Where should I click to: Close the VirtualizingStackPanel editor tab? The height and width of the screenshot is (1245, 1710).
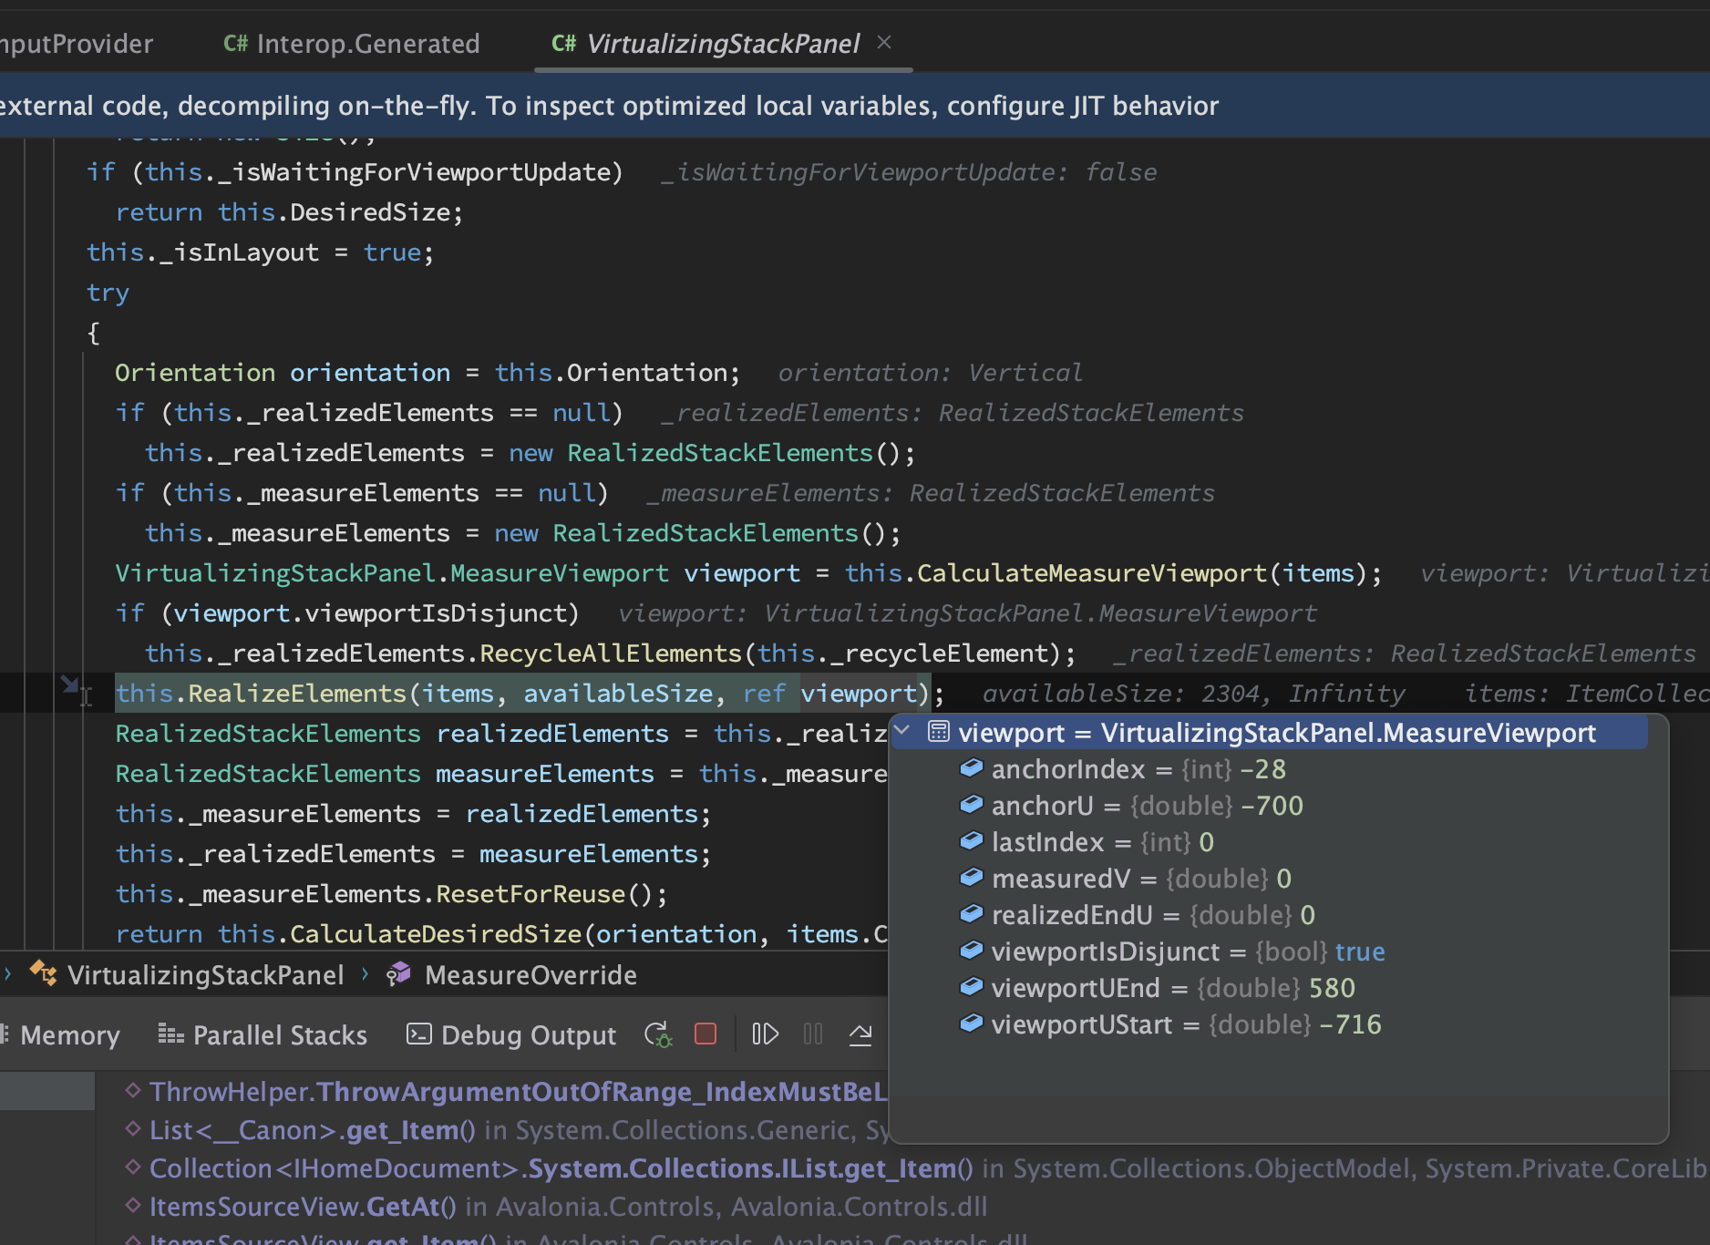coord(882,42)
